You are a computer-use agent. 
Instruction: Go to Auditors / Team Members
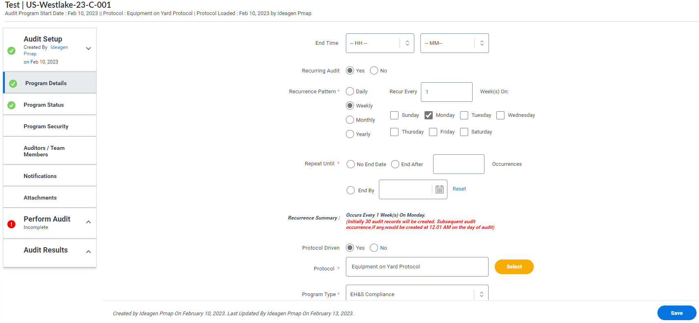(x=44, y=151)
